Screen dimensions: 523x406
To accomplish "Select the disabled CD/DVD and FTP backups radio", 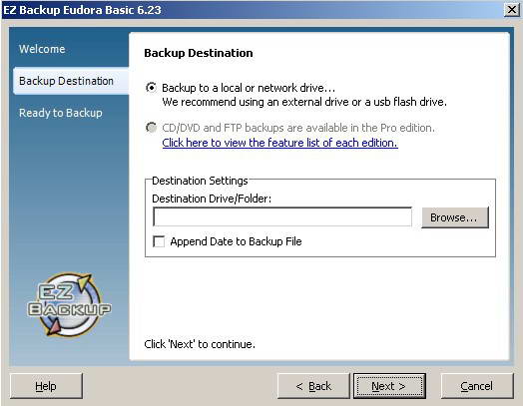I will coord(151,128).
